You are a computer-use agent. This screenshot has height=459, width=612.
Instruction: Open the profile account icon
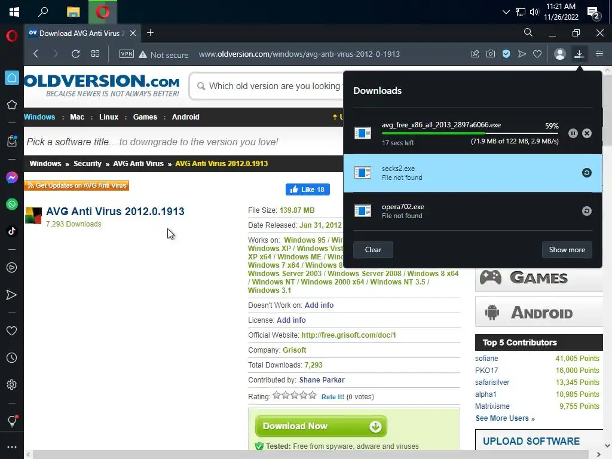(559, 54)
